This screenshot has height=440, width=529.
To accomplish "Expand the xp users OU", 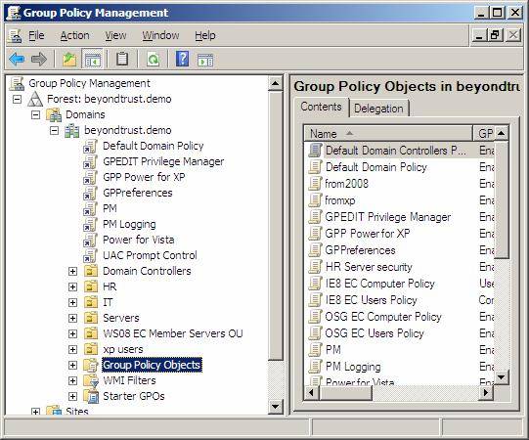I will [x=72, y=349].
